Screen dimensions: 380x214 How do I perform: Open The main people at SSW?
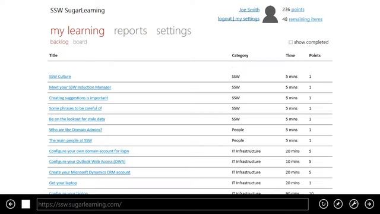pyautogui.click(x=71, y=140)
